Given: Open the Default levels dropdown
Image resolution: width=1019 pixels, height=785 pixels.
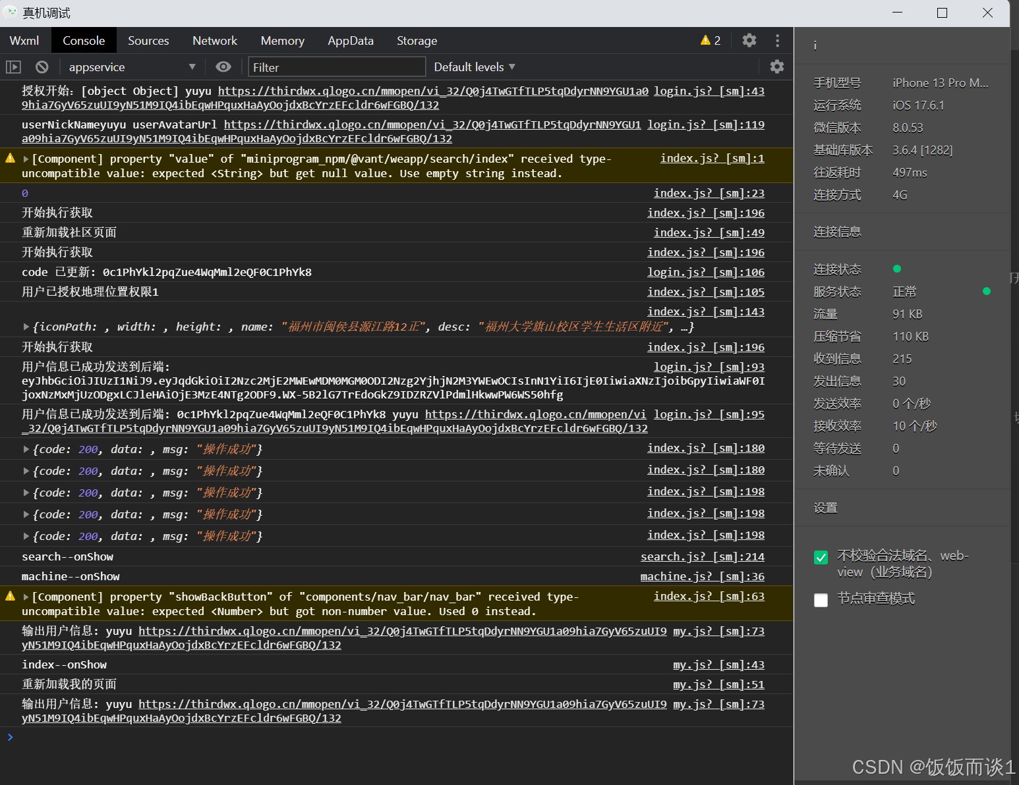Looking at the screenshot, I should (x=475, y=67).
